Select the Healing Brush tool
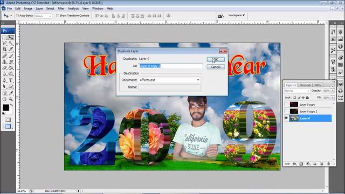This screenshot has width=345, height=194. (x=5, y=56)
